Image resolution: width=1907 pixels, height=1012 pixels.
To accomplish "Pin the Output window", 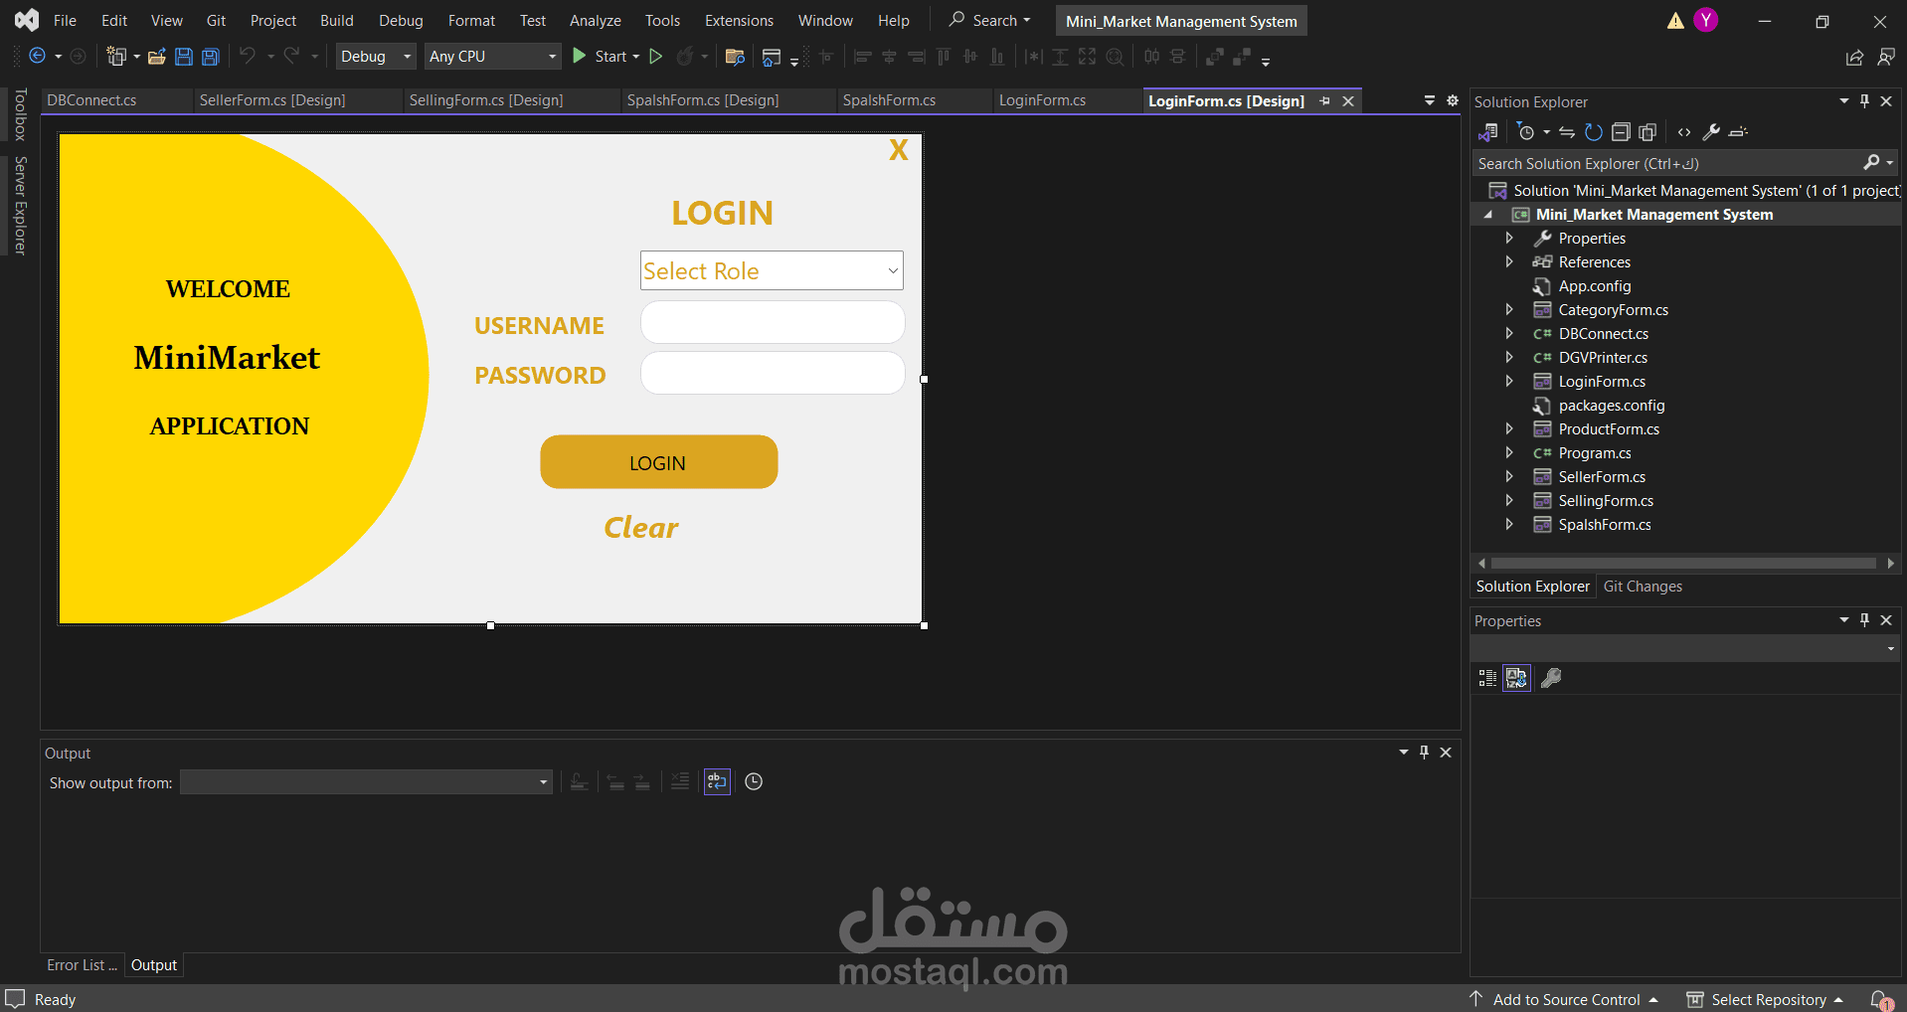I will pos(1424,753).
